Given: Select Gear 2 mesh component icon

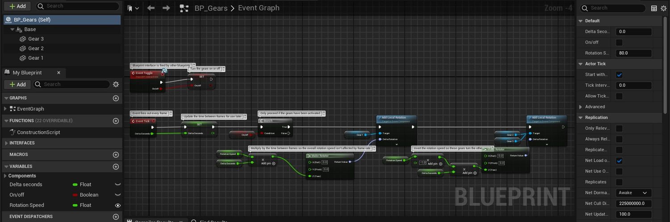Looking at the screenshot, I should [x=23, y=48].
